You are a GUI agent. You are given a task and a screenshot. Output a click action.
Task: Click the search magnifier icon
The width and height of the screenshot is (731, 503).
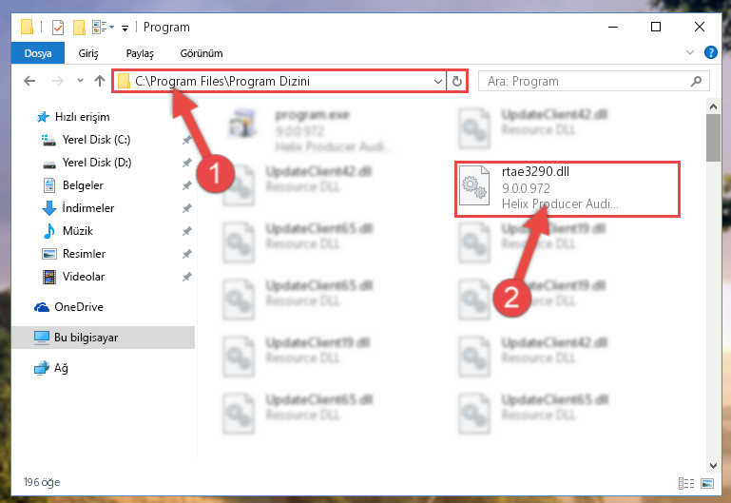(696, 81)
